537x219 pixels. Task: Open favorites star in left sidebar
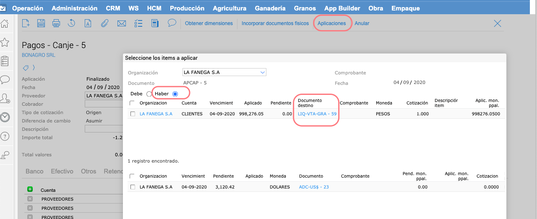click(5, 42)
